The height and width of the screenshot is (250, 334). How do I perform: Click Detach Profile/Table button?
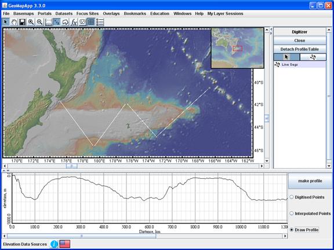click(x=299, y=49)
